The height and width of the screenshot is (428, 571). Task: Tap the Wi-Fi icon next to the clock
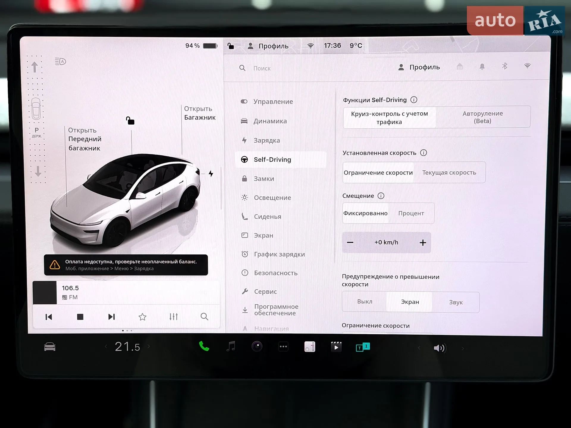[310, 46]
